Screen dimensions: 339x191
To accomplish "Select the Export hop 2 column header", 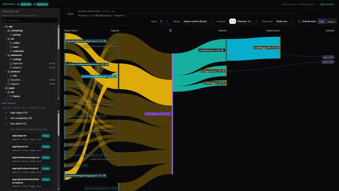I will (x=71, y=31).
